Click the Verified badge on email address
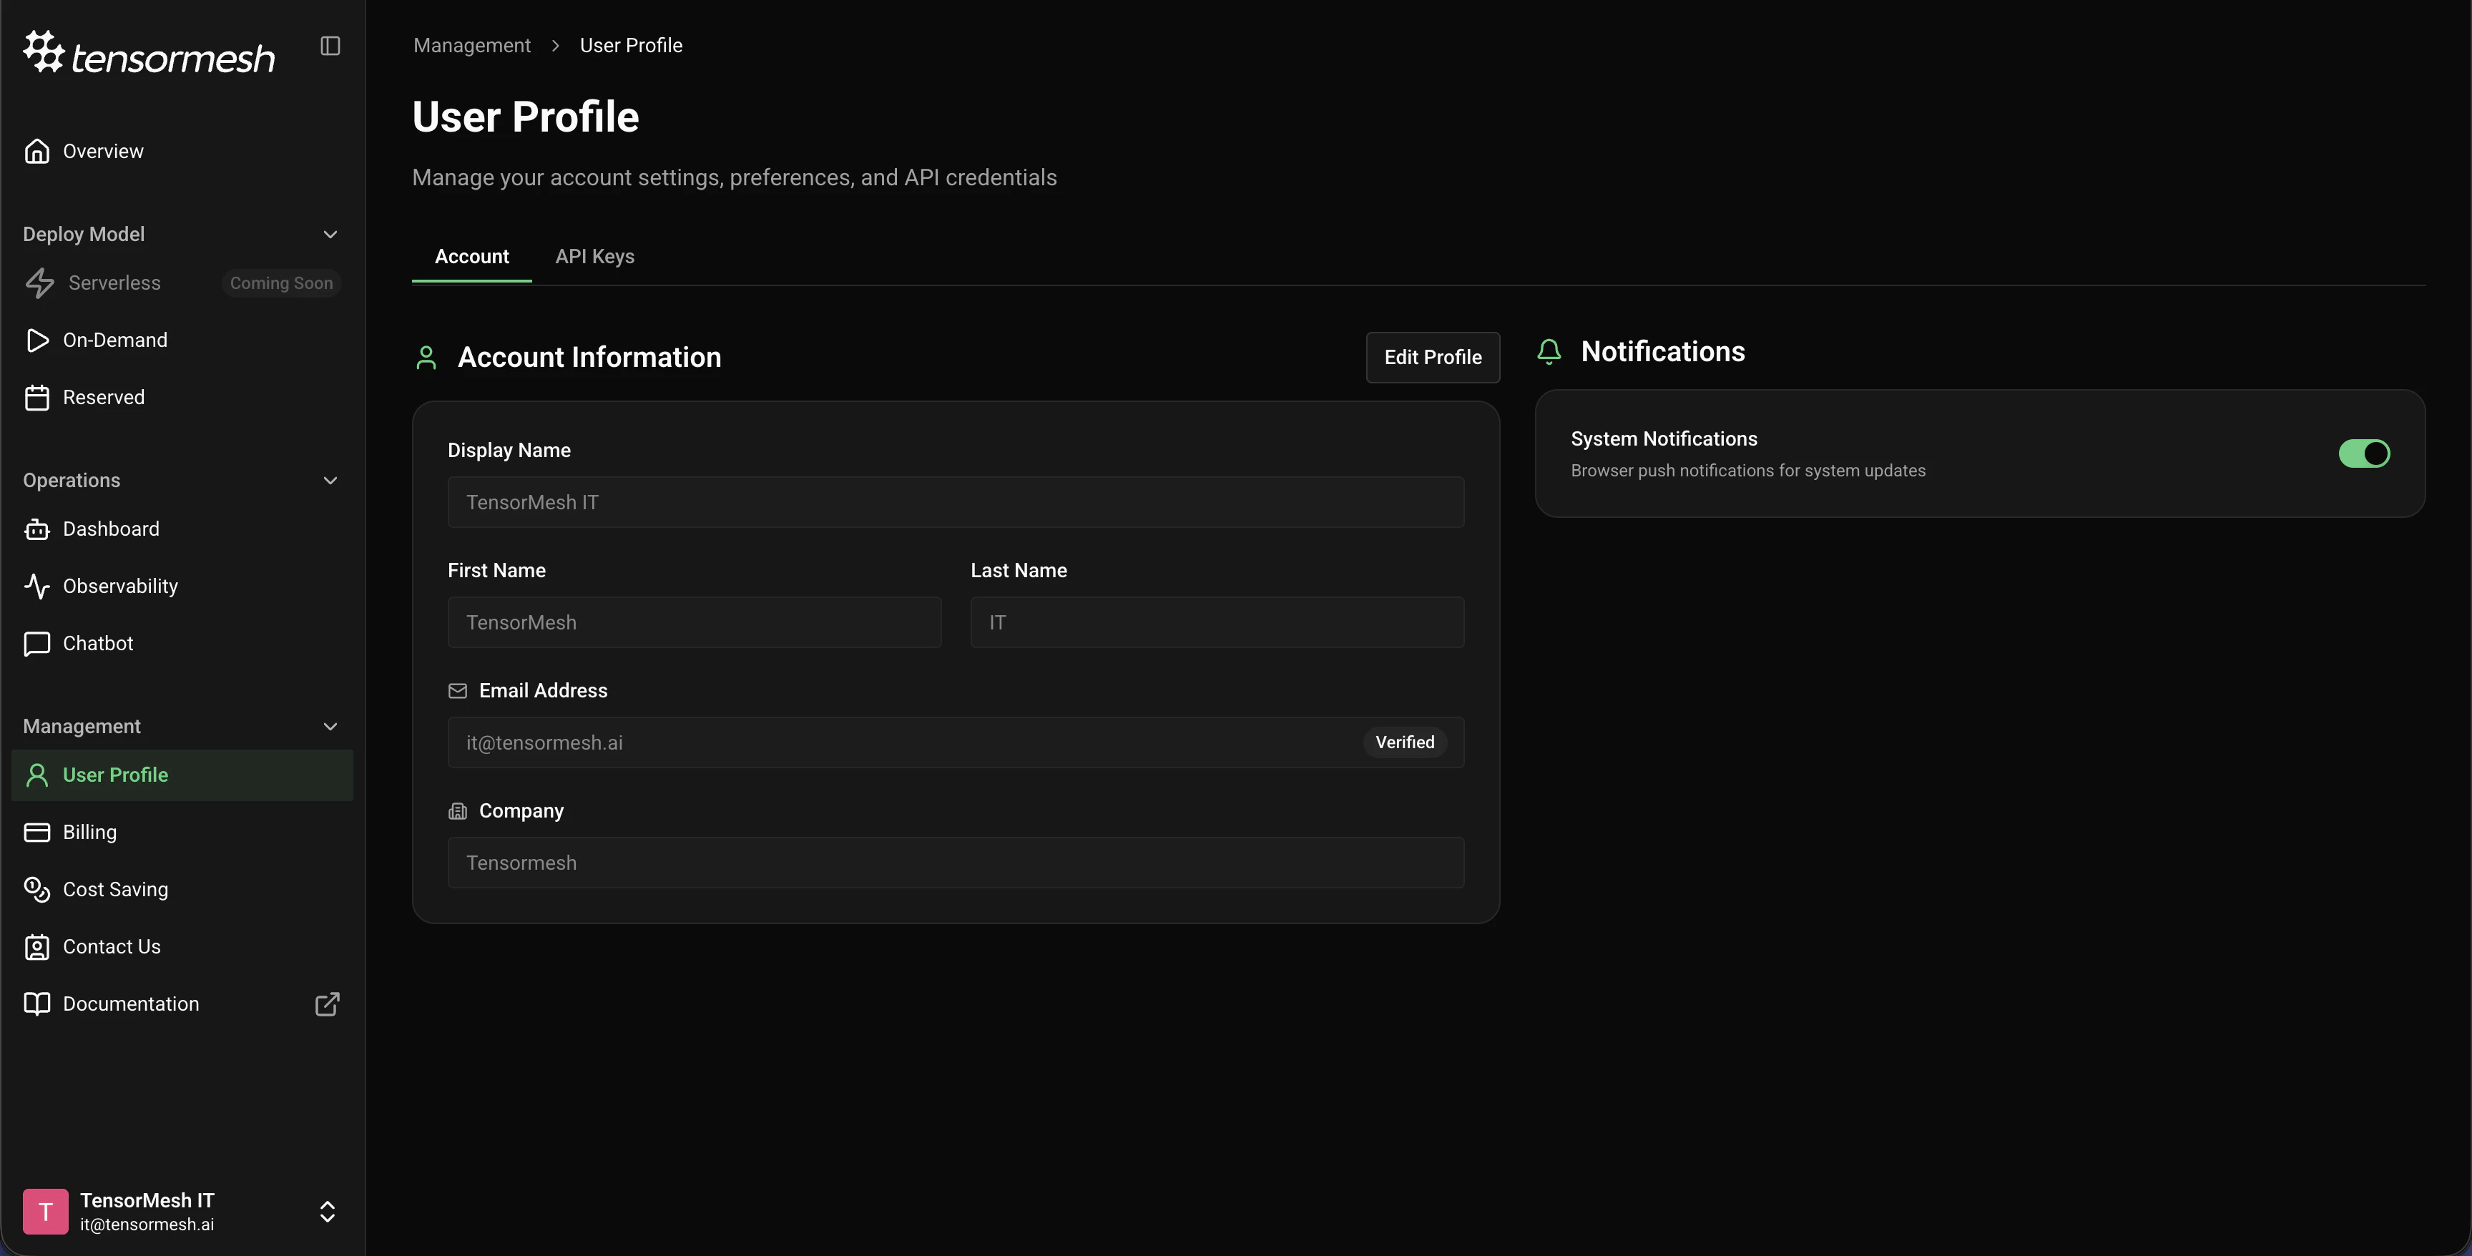Viewport: 2472px width, 1256px height. (x=1405, y=742)
